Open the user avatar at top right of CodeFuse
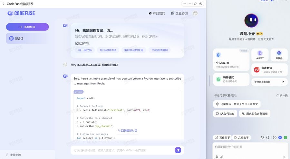This screenshot has width=290, height=159. [x=195, y=13]
